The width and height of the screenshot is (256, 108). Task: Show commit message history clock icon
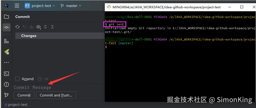coord(39,79)
